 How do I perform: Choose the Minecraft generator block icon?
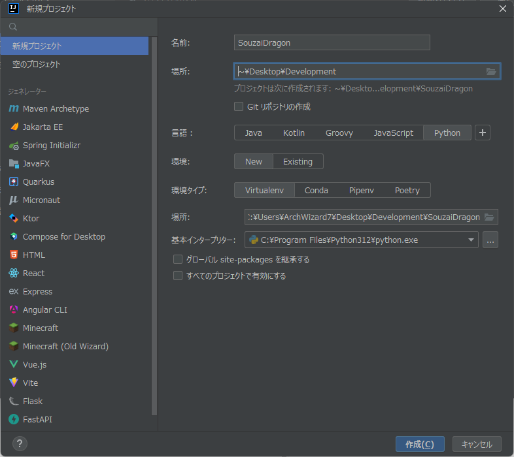pyautogui.click(x=14, y=328)
